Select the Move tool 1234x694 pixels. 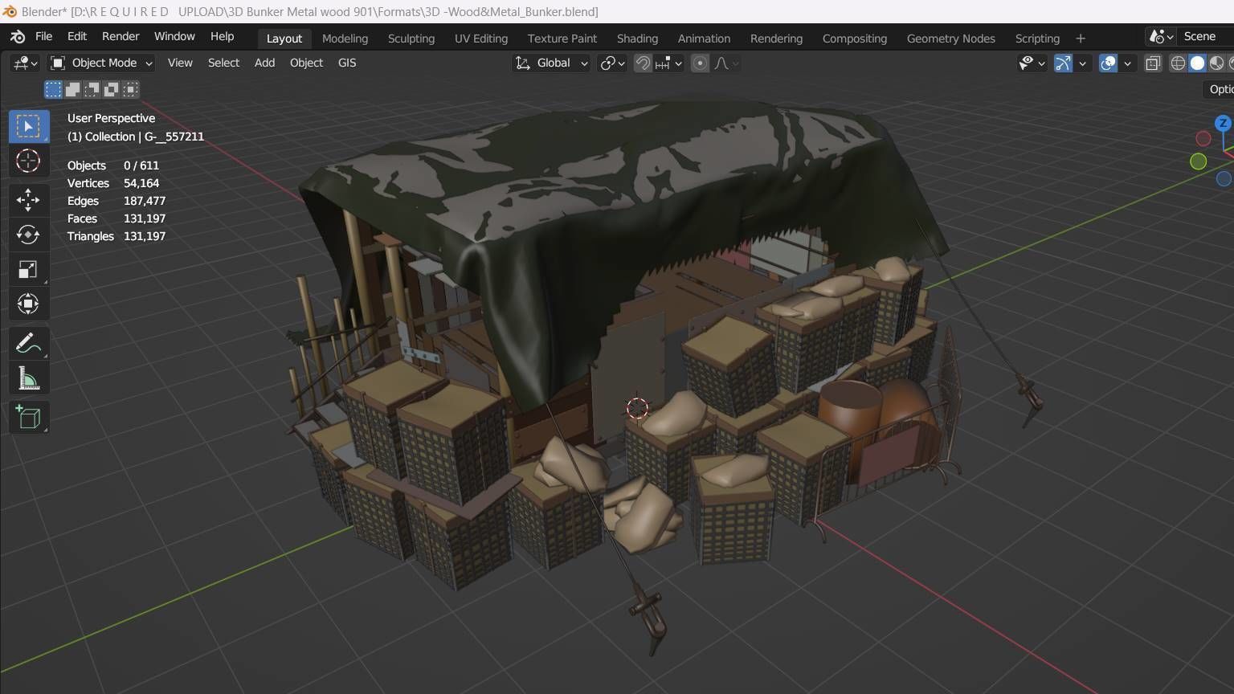click(x=29, y=200)
